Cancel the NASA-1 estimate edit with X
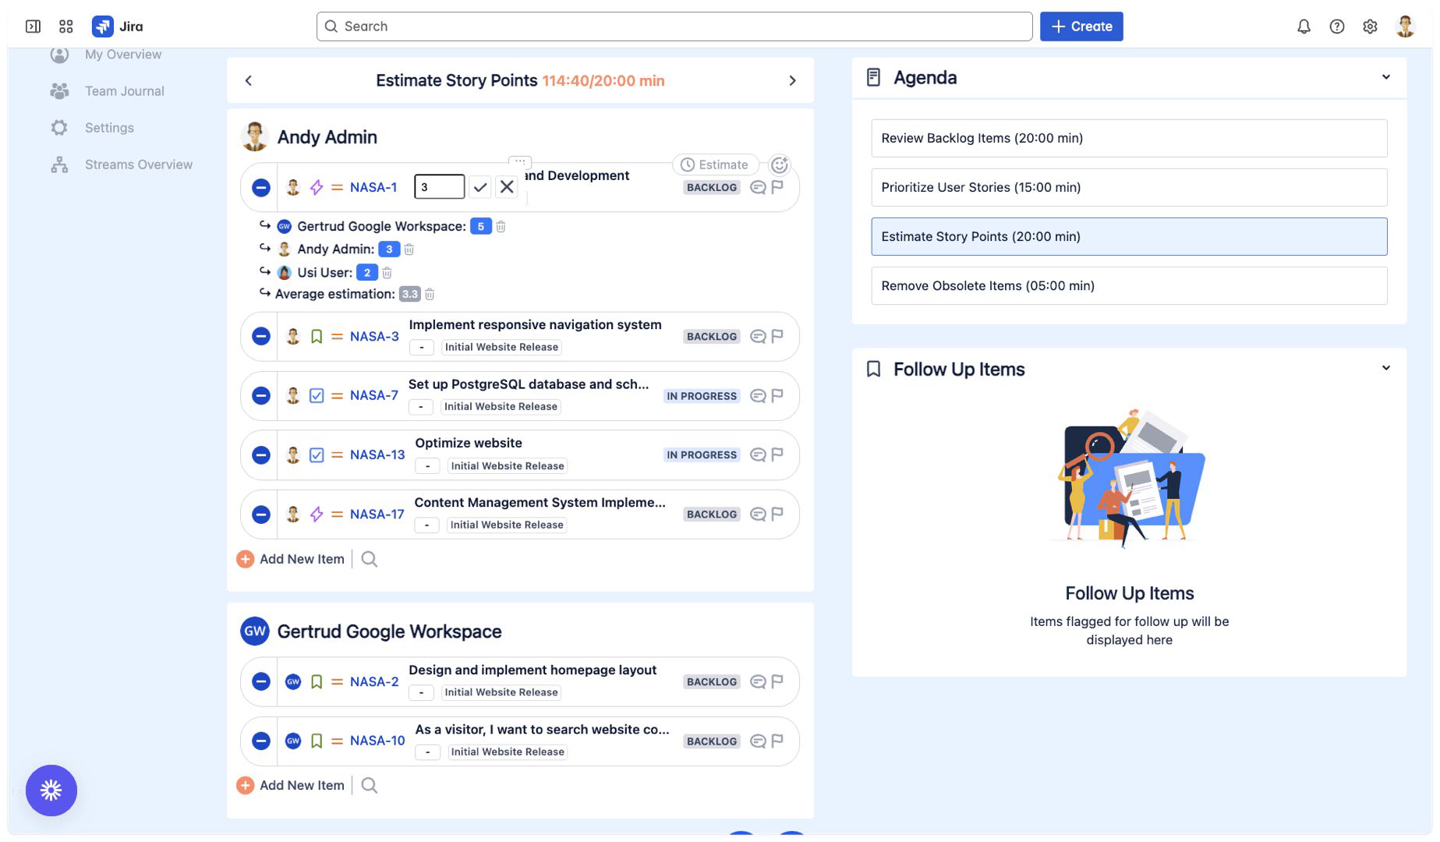 tap(507, 187)
